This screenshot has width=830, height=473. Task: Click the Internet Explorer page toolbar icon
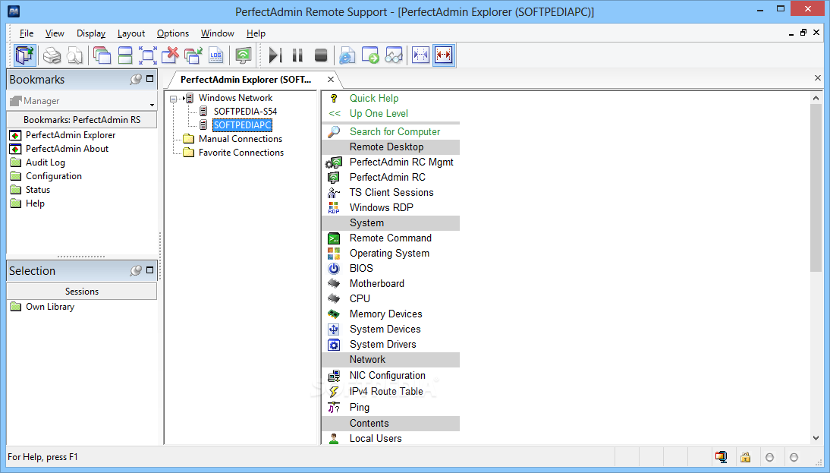point(347,55)
